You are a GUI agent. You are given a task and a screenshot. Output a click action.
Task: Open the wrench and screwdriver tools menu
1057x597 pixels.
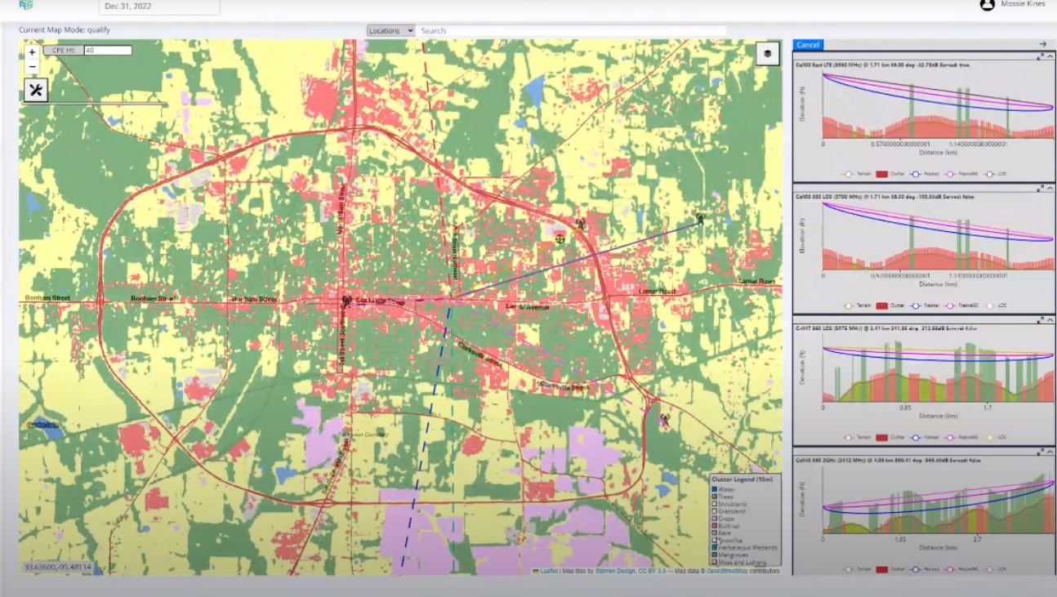pyautogui.click(x=35, y=90)
